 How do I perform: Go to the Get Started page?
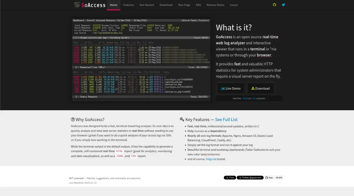tap(147, 5)
